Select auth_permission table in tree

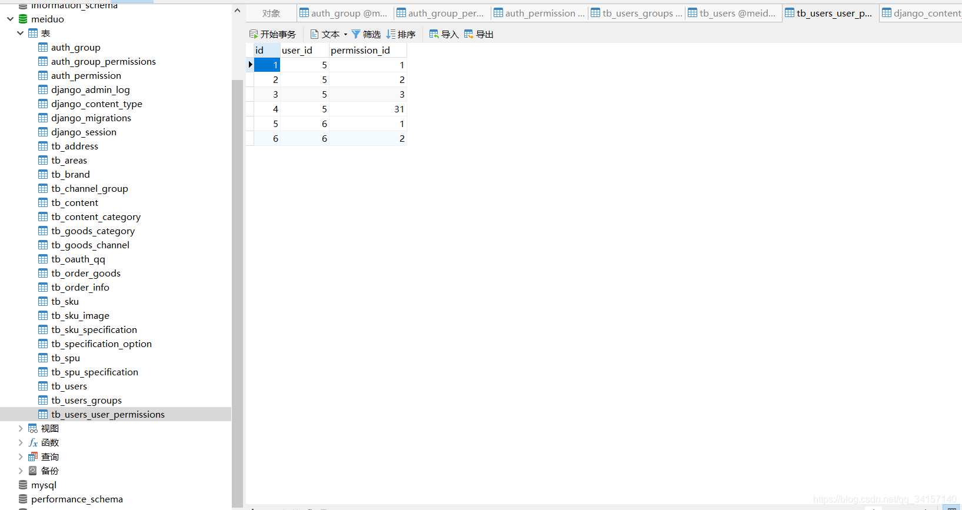point(86,75)
